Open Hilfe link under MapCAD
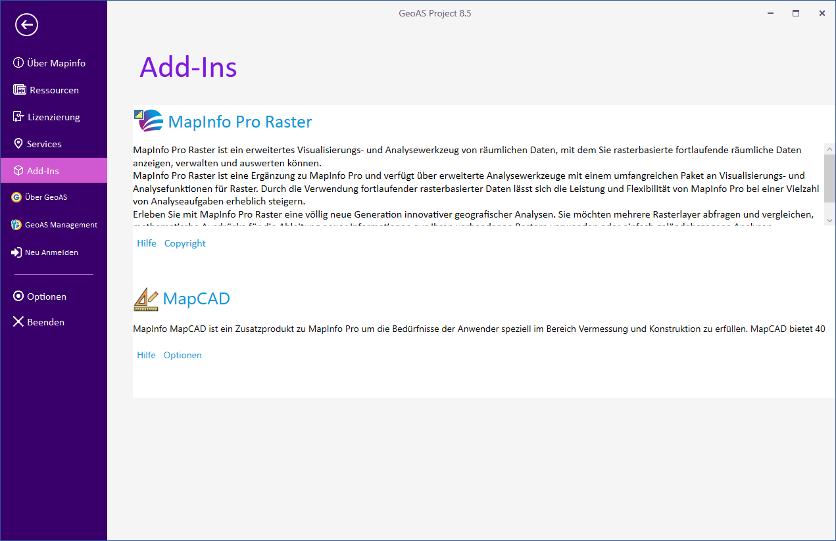The height and width of the screenshot is (541, 836). click(146, 355)
